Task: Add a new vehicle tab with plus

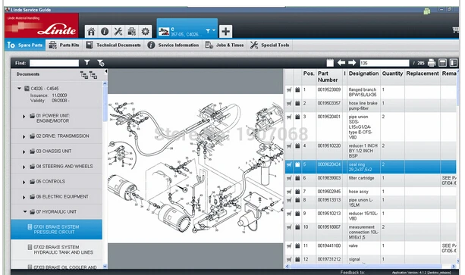Action: pos(226,31)
